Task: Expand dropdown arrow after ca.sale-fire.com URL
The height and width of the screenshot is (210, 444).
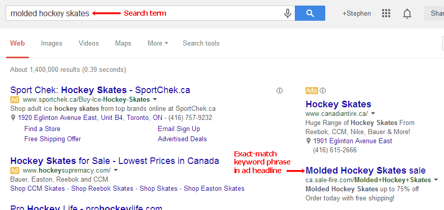Action: click(436, 180)
